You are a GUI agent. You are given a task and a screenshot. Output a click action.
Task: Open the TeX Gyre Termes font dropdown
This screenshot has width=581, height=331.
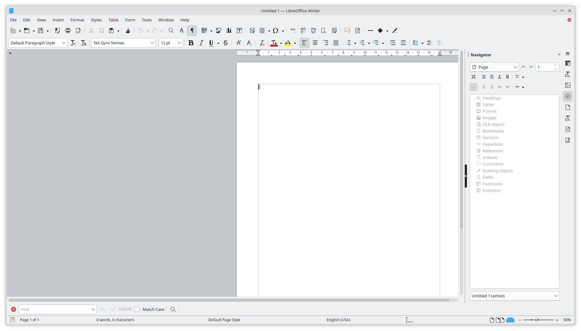click(x=152, y=43)
